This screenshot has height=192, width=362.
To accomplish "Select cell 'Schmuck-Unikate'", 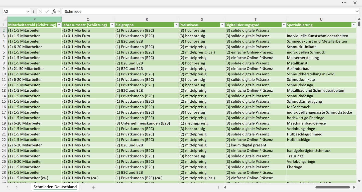I will pyautogui.click(x=321, y=47).
